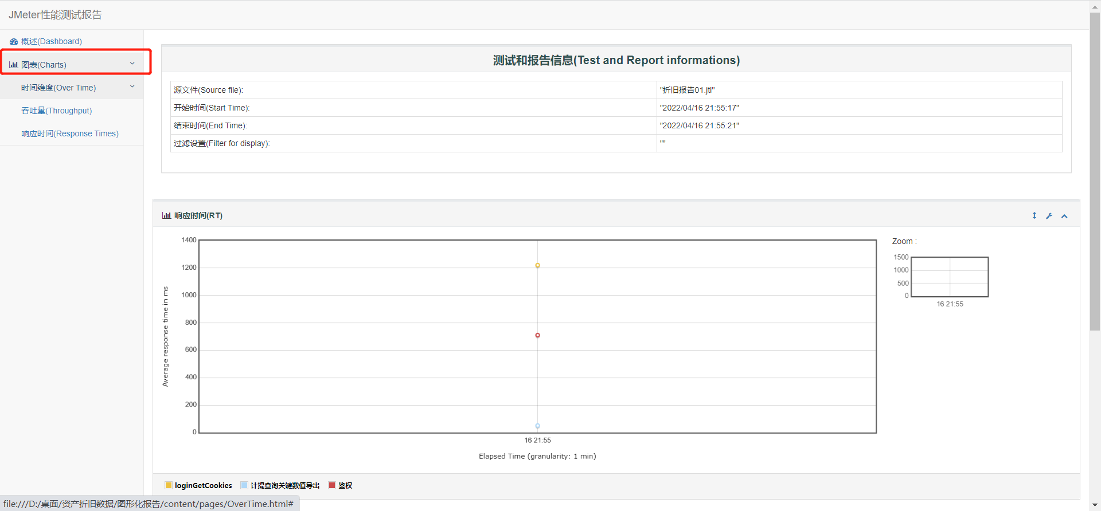Click the loginGetCookies legend label

click(204, 485)
